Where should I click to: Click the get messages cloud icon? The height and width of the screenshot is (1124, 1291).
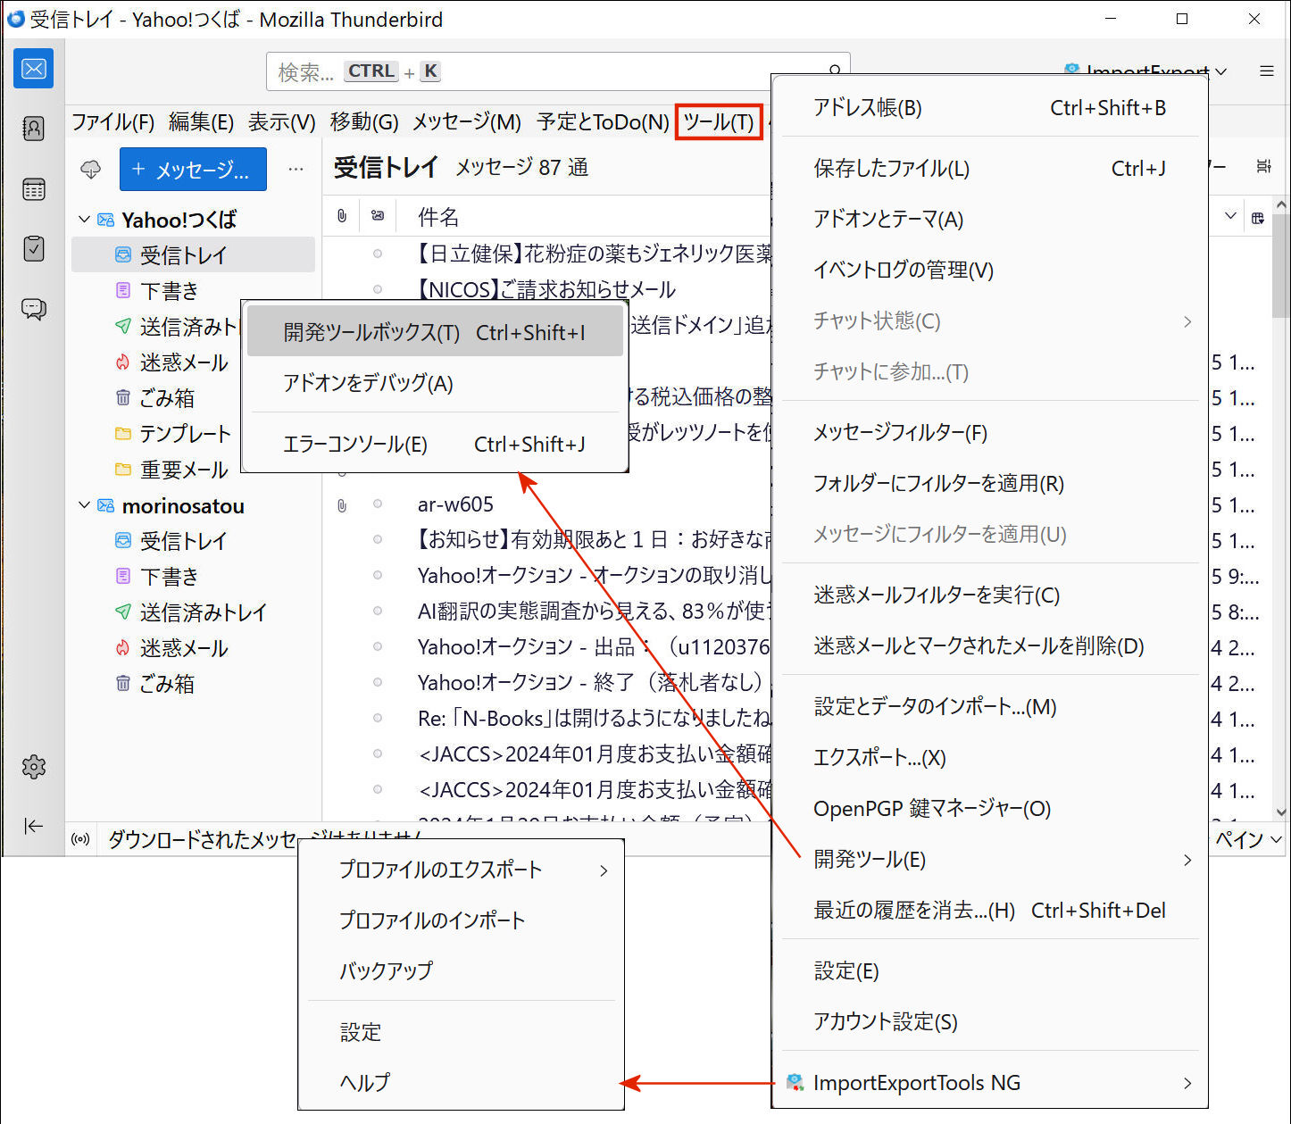(x=91, y=170)
